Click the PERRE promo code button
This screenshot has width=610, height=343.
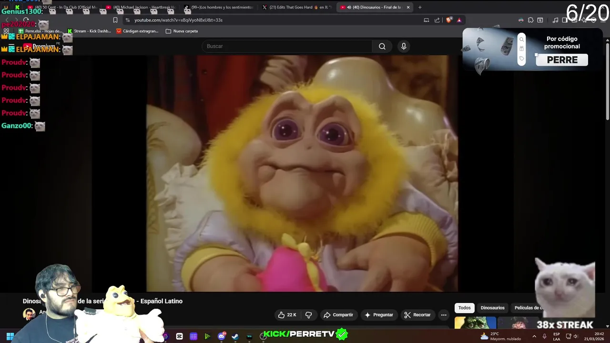pyautogui.click(x=562, y=60)
